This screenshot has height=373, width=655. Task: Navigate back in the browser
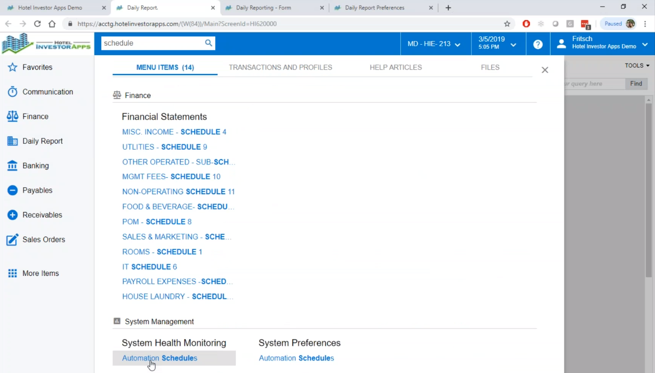click(8, 24)
